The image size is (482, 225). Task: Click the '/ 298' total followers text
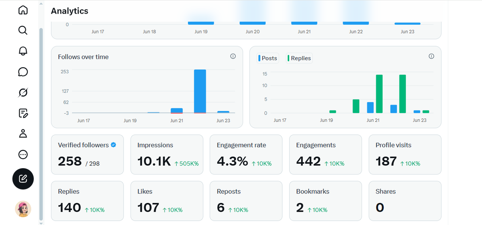tap(92, 163)
